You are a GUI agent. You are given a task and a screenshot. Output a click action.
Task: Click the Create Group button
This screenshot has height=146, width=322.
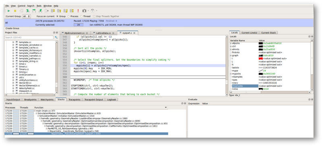[12, 28]
